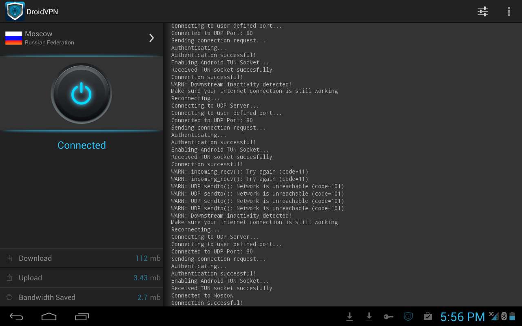Tap the Download arrow icon
The height and width of the screenshot is (326, 522).
[x=9, y=258]
